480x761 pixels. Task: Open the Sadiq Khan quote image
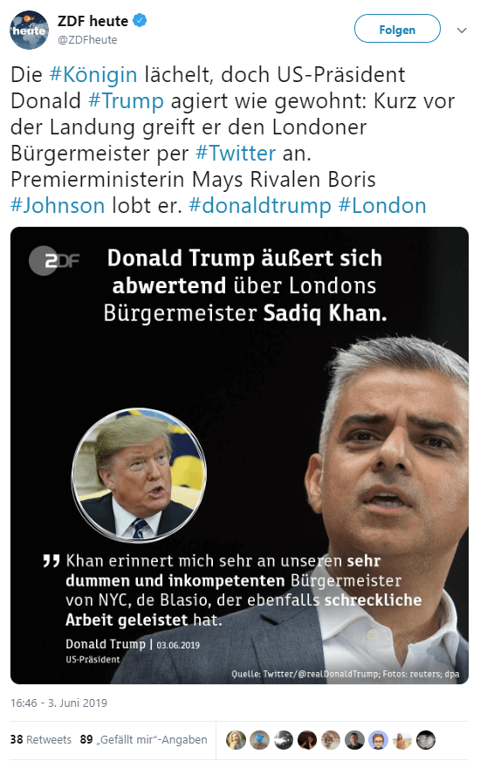coord(239,456)
